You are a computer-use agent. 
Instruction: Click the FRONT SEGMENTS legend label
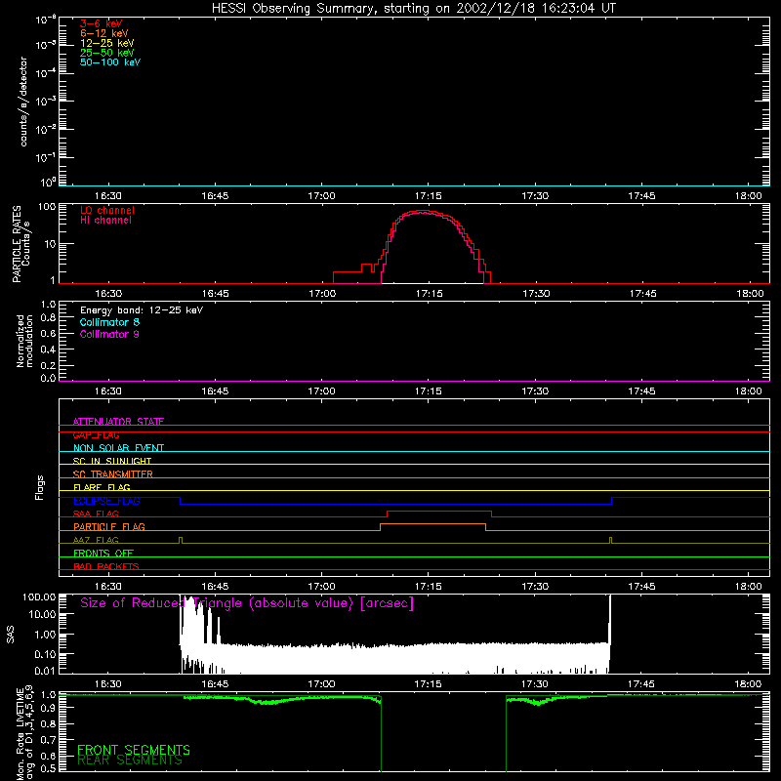[x=134, y=750]
